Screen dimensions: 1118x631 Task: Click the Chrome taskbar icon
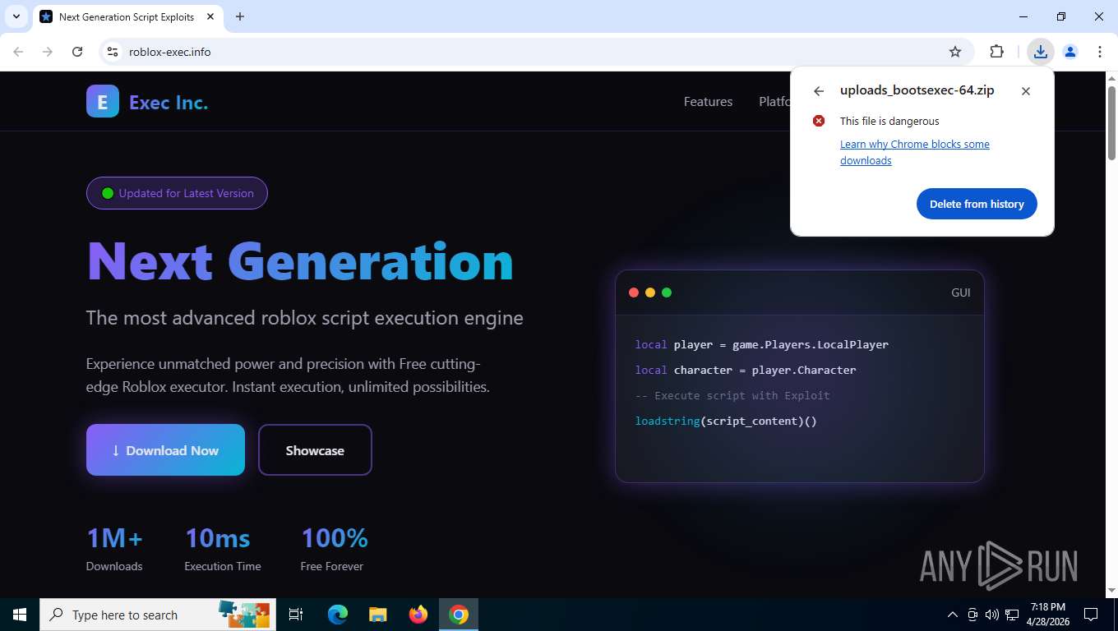point(459,615)
